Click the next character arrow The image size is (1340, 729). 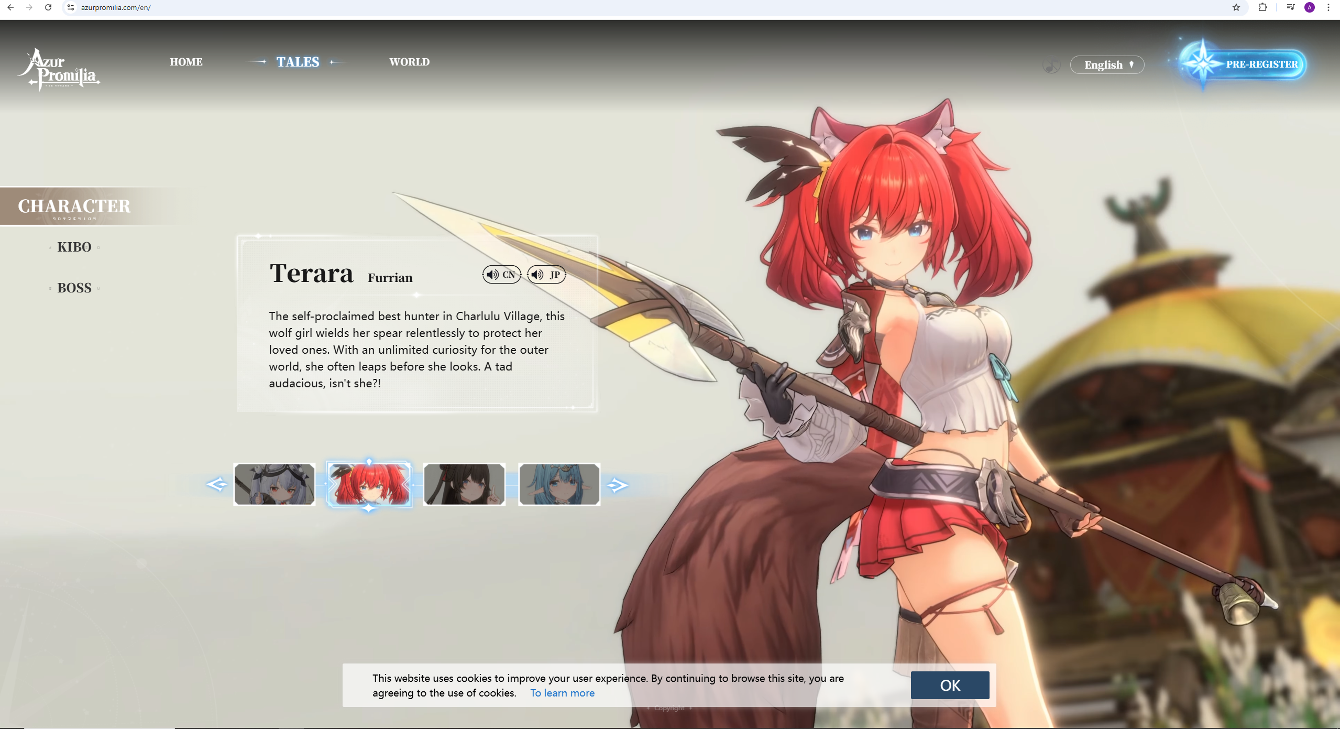(x=617, y=485)
